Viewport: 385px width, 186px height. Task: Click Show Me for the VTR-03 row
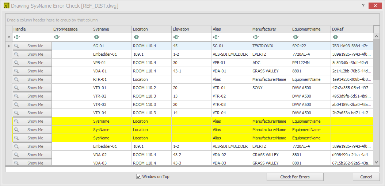[33, 104]
